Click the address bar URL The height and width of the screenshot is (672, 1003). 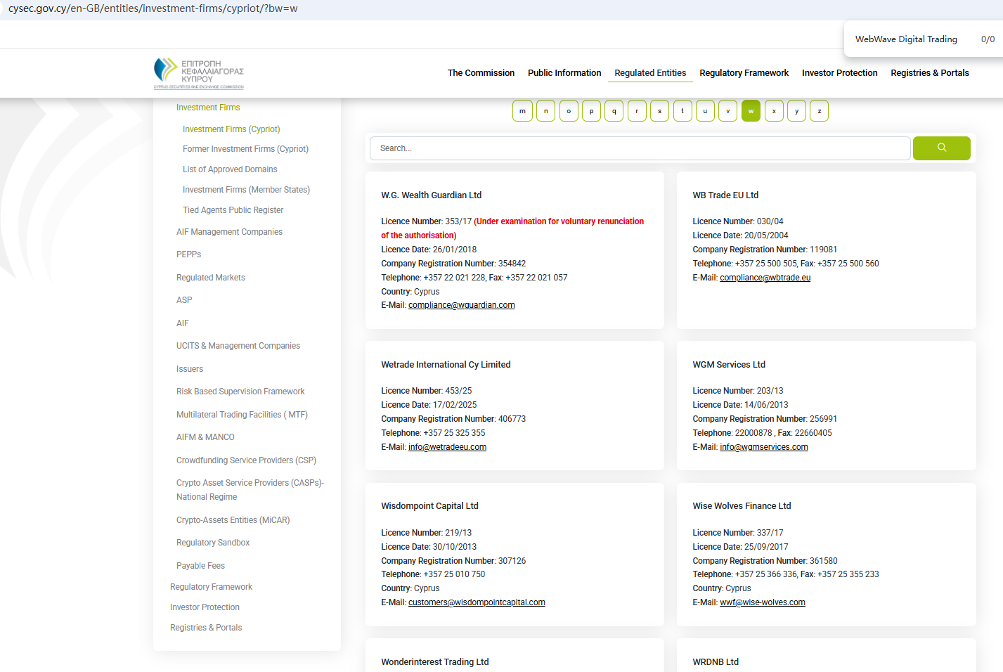coord(153,8)
